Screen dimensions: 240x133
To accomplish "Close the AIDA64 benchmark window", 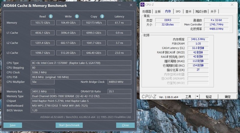I will click(x=131, y=5).
